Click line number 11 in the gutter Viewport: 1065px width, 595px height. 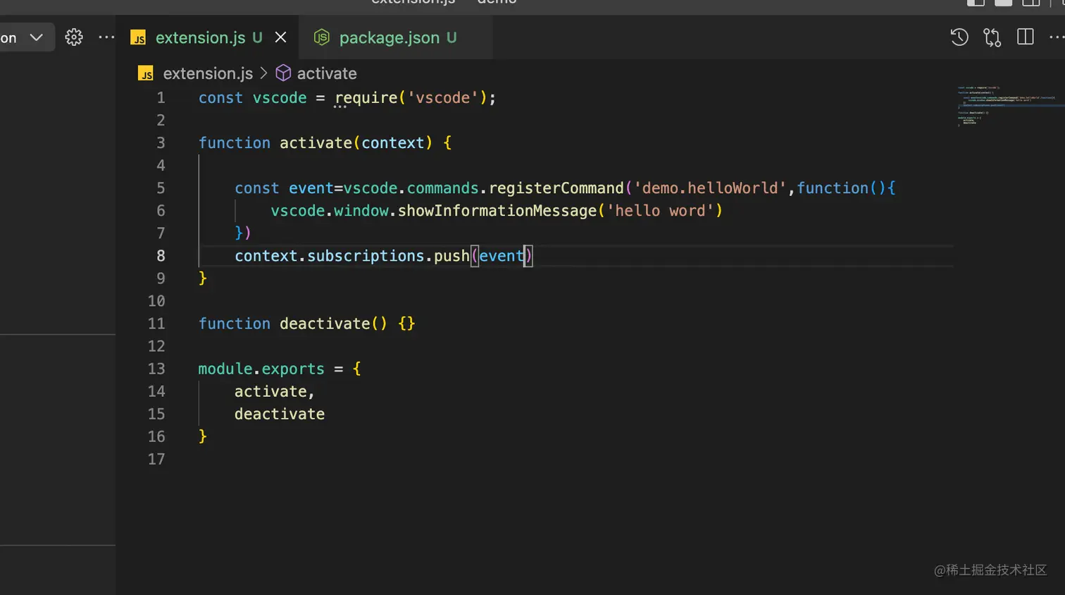pyautogui.click(x=156, y=324)
